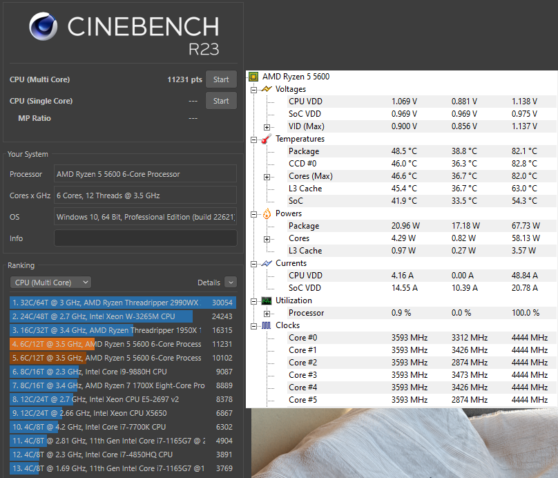This screenshot has width=558, height=478.
Task: Select ranking entry Threadripper 2990WX
Action: (123, 303)
